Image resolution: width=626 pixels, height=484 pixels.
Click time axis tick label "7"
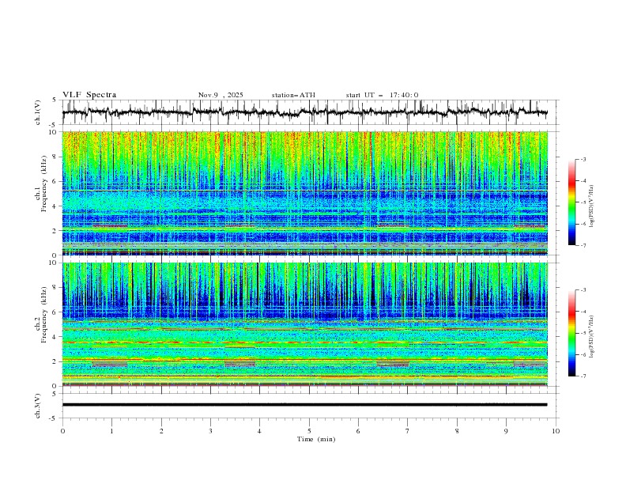[x=408, y=431]
